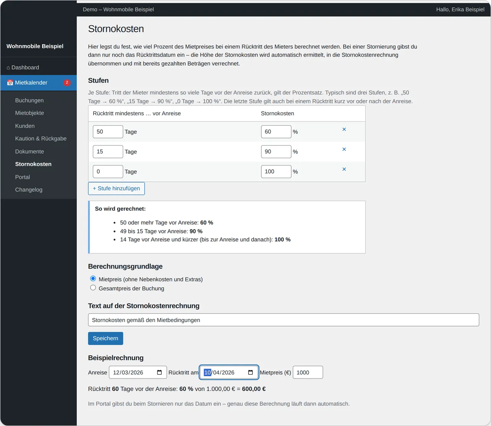Click Demo – Wohnmobile Beispiel in top bar

pyautogui.click(x=118, y=10)
